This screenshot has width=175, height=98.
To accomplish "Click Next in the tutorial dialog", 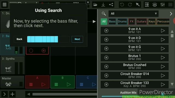I will tap(77, 39).
